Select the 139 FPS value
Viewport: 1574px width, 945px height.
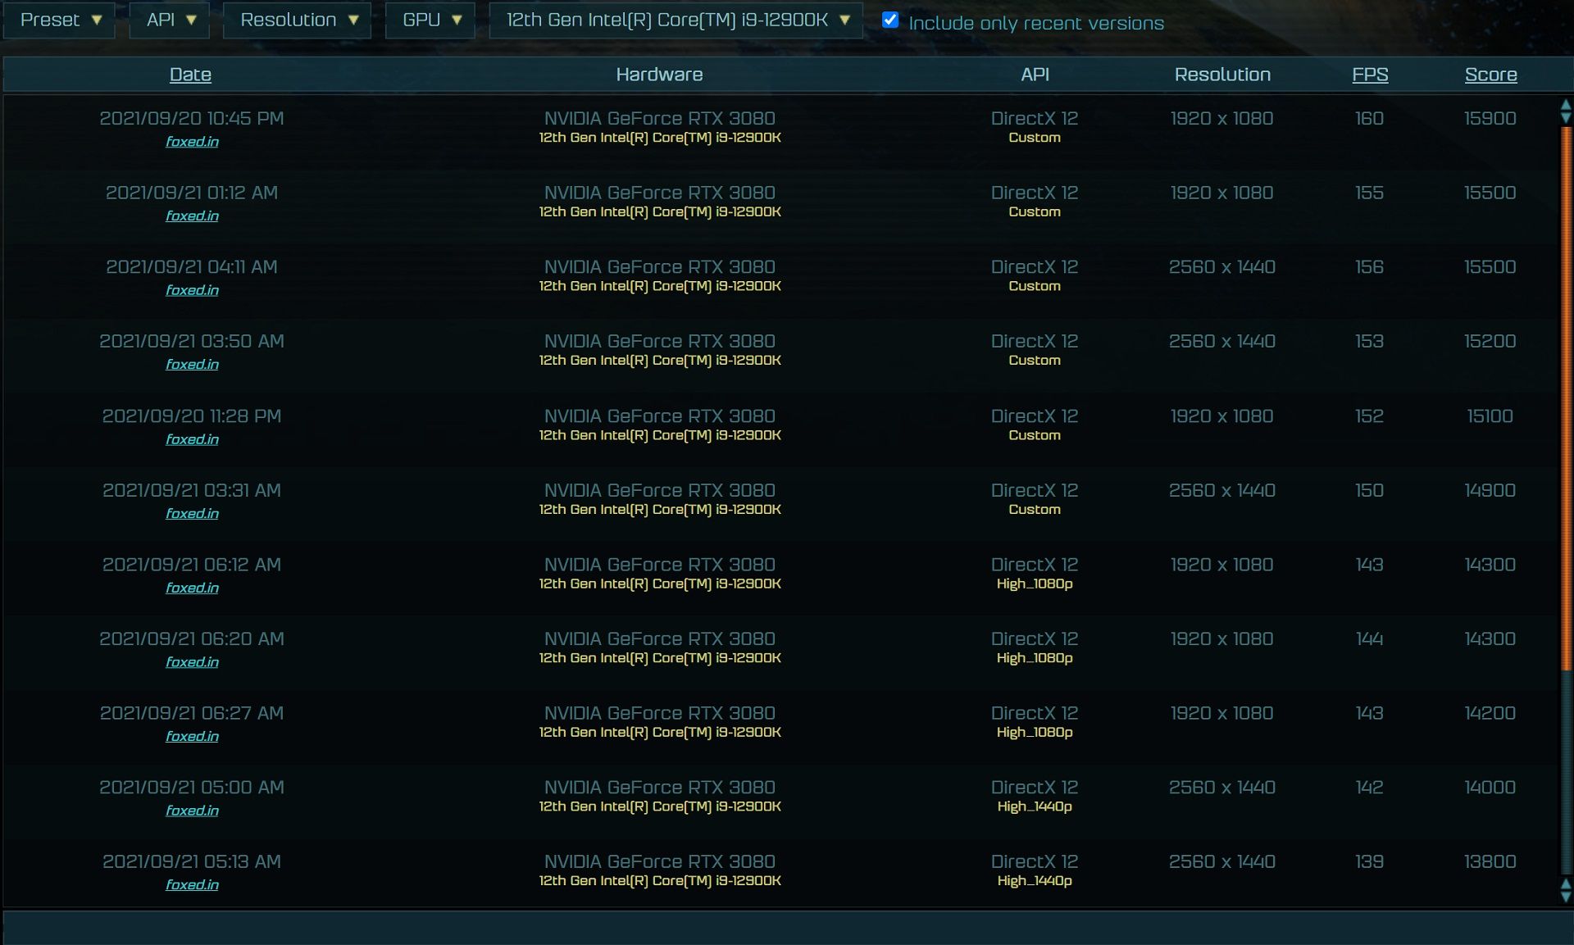click(1369, 861)
